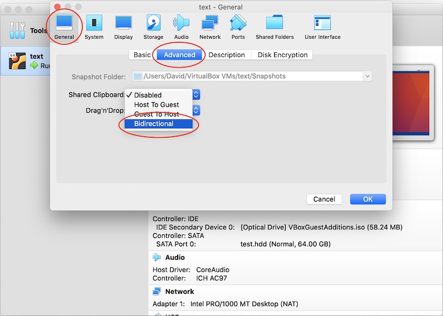The image size is (443, 316).
Task: Open Network settings section
Action: point(210,27)
